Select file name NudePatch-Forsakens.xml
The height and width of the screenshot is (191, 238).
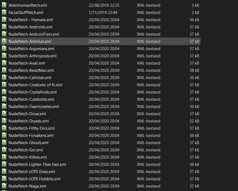[x=31, y=136]
